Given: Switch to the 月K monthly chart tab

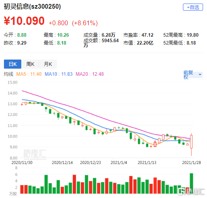Looking at the screenshot, I should [48, 64].
